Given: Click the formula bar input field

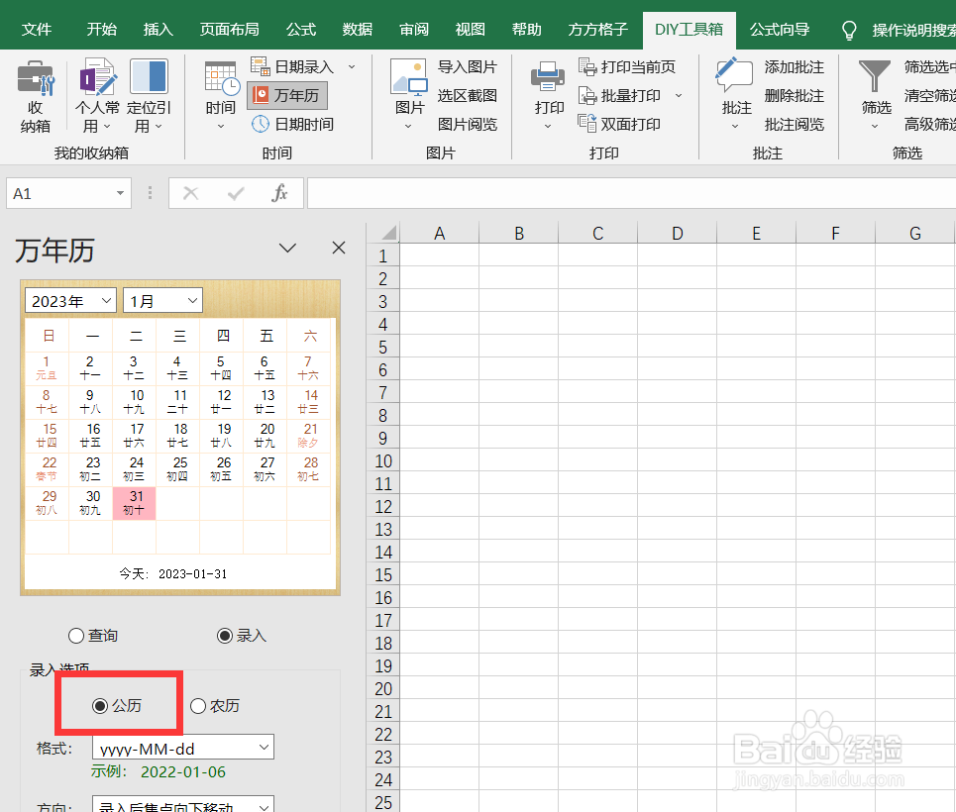Looking at the screenshot, I should (631, 193).
